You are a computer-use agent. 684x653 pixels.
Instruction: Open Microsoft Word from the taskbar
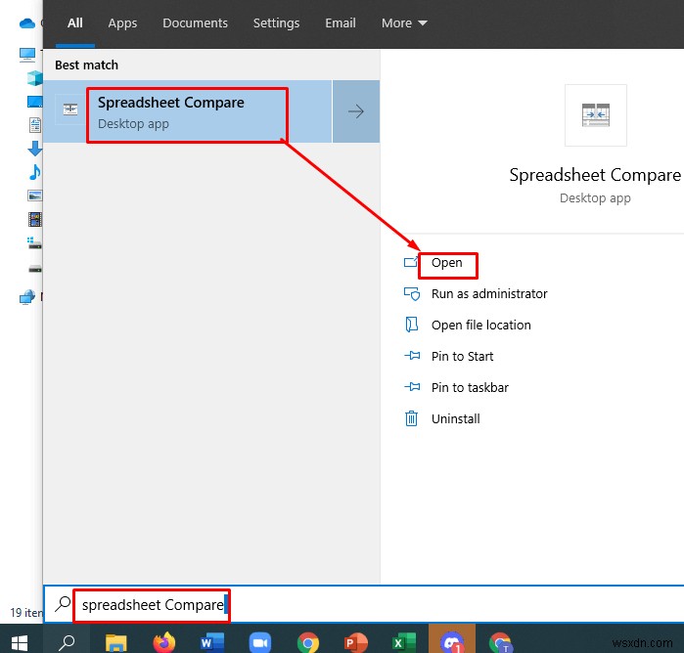point(212,643)
